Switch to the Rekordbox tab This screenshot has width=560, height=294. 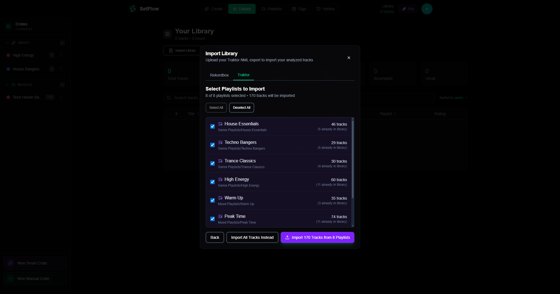[219, 75]
